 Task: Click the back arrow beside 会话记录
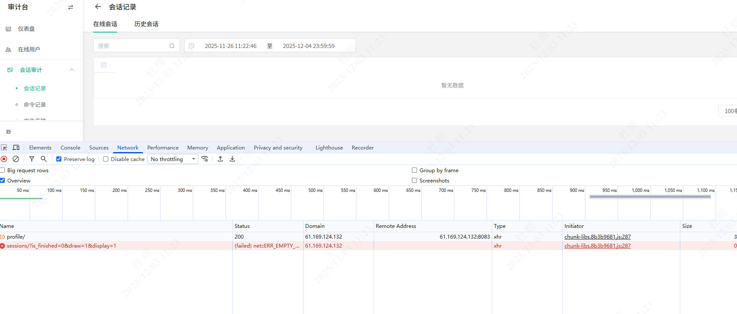click(x=98, y=7)
